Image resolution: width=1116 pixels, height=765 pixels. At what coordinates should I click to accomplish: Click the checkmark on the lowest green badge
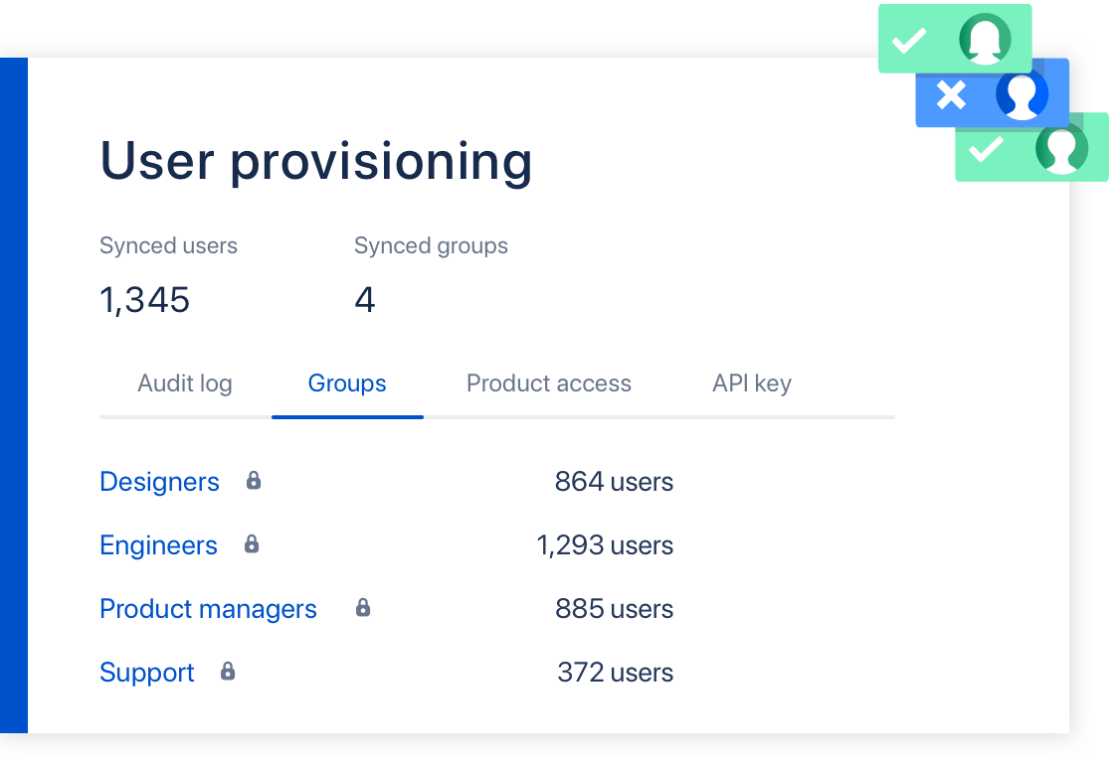[x=987, y=149]
